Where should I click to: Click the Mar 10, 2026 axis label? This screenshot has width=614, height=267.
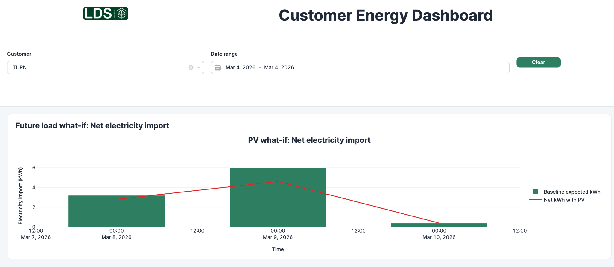tap(439, 237)
